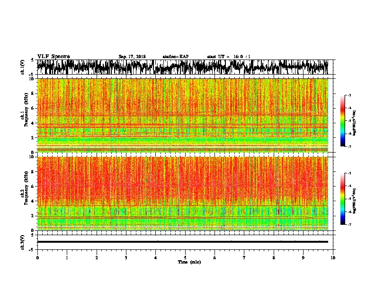375x289 pixels.
Task: Click the "-7" label on ch.2 colorbar
Action: coord(349,224)
